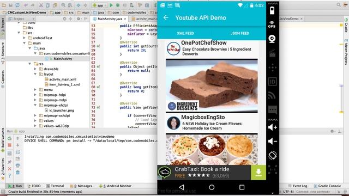Screen dimensions: 349x196
Task: Click the Undo arrow in the toolbar
Action: pyautogui.click(x=26, y=5)
